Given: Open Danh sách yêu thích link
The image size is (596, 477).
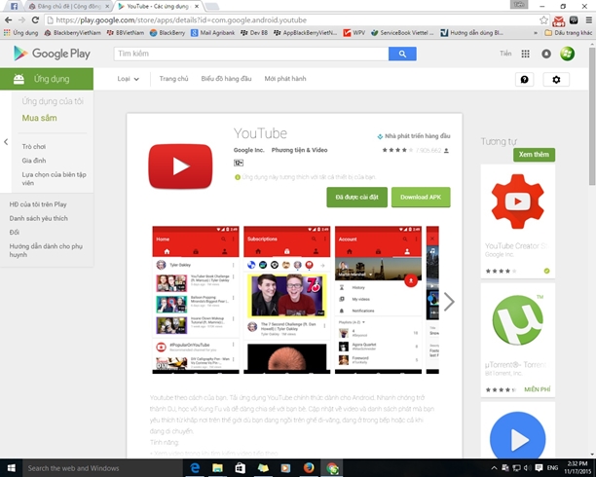Looking at the screenshot, I should coord(38,218).
